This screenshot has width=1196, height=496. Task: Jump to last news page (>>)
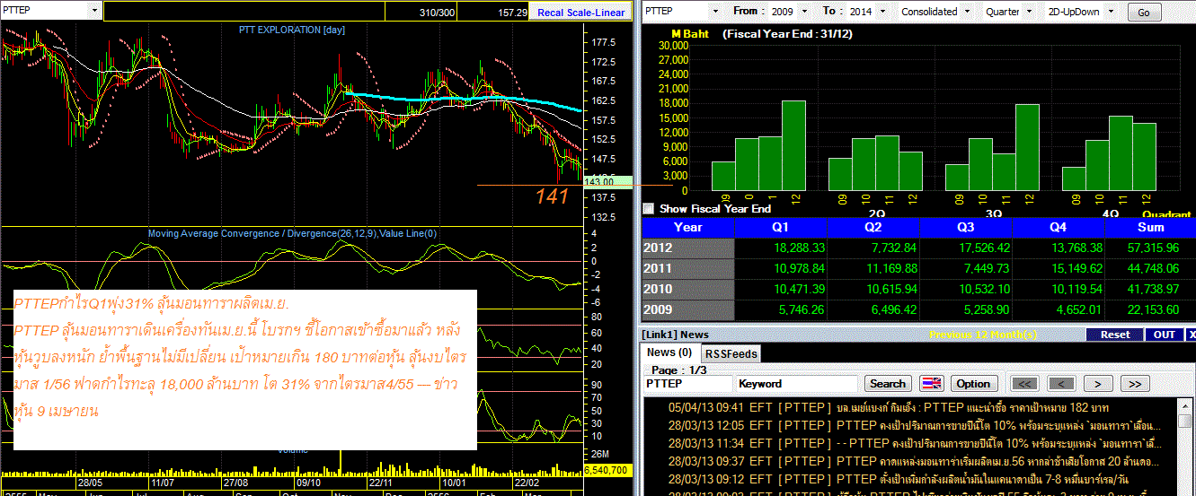pyautogui.click(x=1134, y=384)
